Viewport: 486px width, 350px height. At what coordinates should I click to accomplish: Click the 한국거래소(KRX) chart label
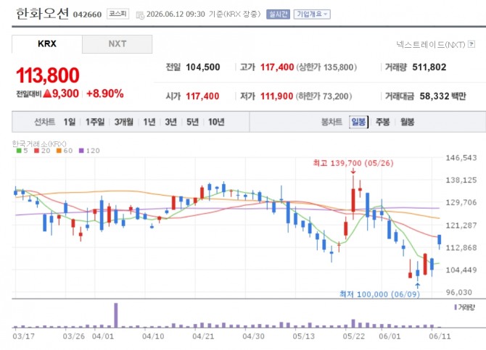coord(39,143)
